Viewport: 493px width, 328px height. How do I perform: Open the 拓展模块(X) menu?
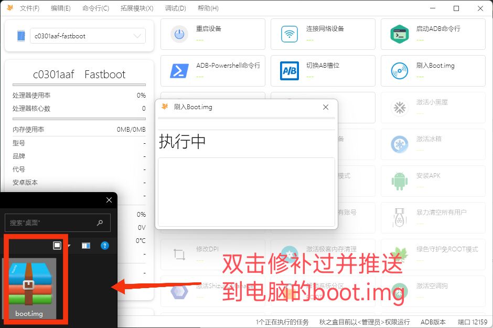tap(136, 8)
